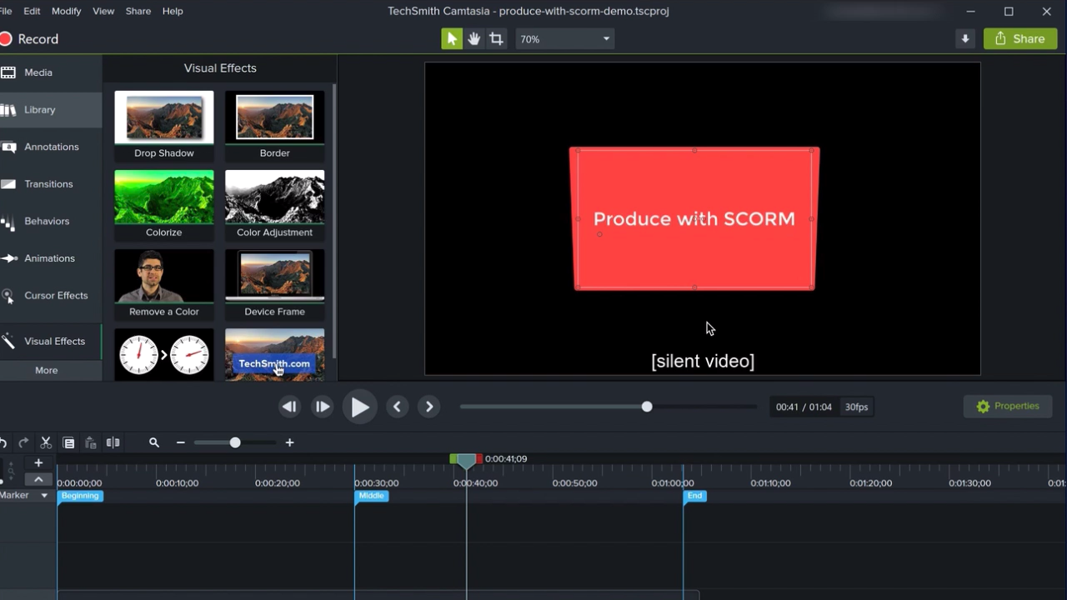Open the Marker track dropdown arrow

pos(44,496)
